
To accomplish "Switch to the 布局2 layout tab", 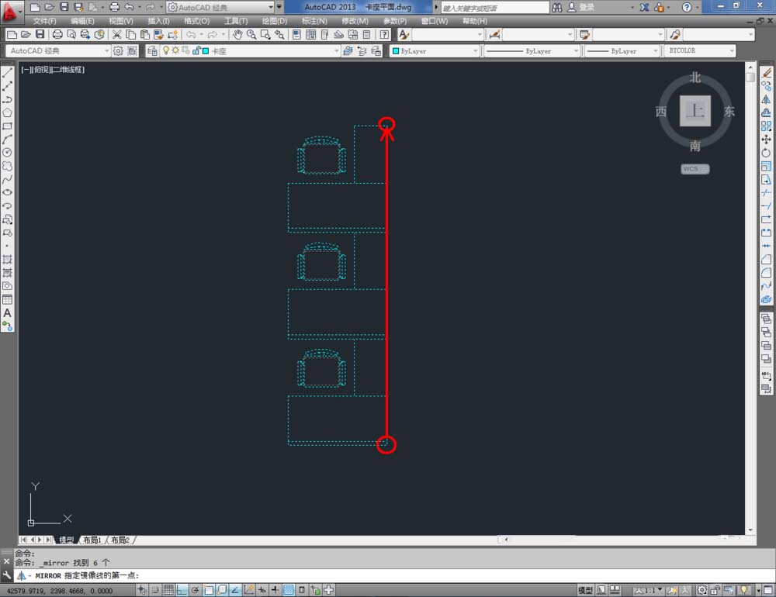I will point(120,540).
